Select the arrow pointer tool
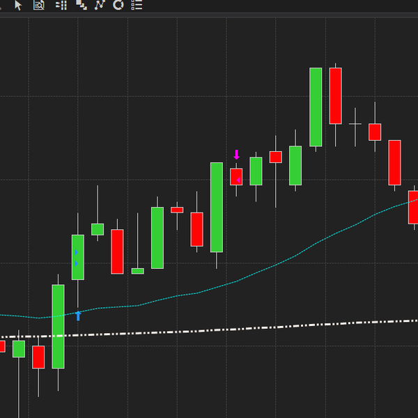Screen dimensions: 418x418 pos(18,5)
